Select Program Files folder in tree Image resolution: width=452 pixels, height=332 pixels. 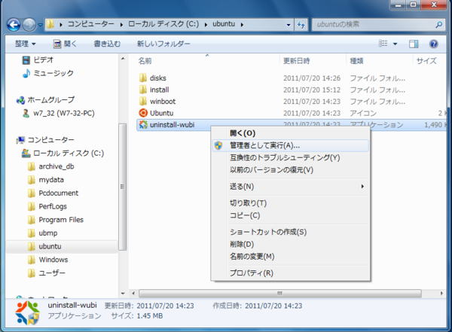pyautogui.click(x=56, y=220)
